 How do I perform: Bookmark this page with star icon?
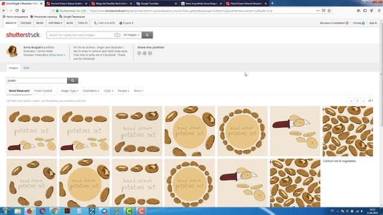coord(329,11)
